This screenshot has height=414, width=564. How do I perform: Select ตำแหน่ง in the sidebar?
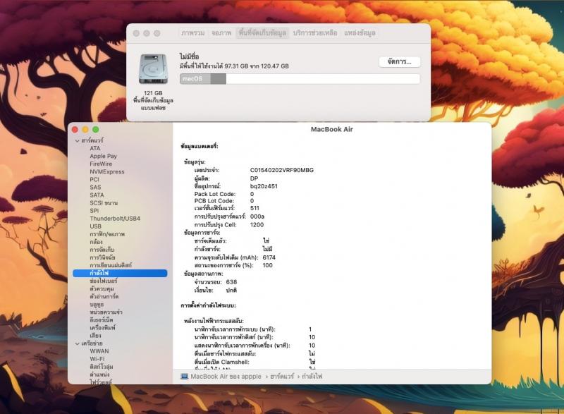(99, 375)
